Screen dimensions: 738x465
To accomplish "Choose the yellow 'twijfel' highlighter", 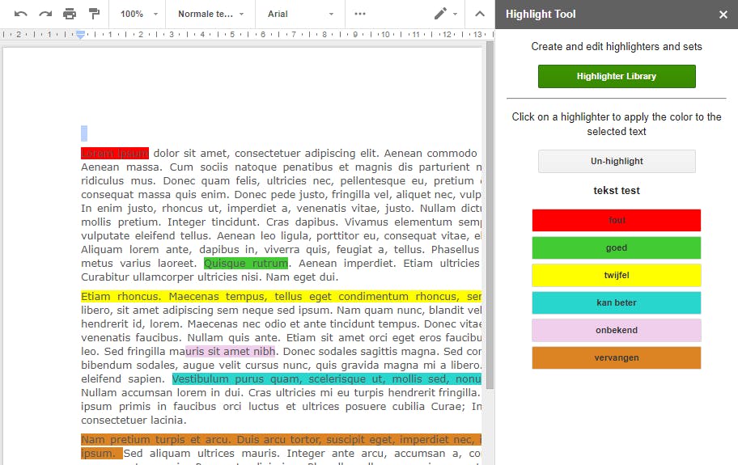I will [617, 275].
